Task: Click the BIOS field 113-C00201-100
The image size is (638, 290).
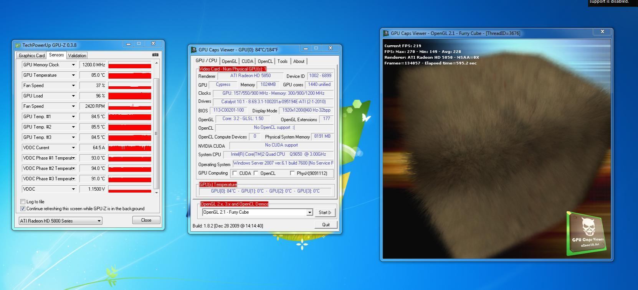Action: click(229, 110)
